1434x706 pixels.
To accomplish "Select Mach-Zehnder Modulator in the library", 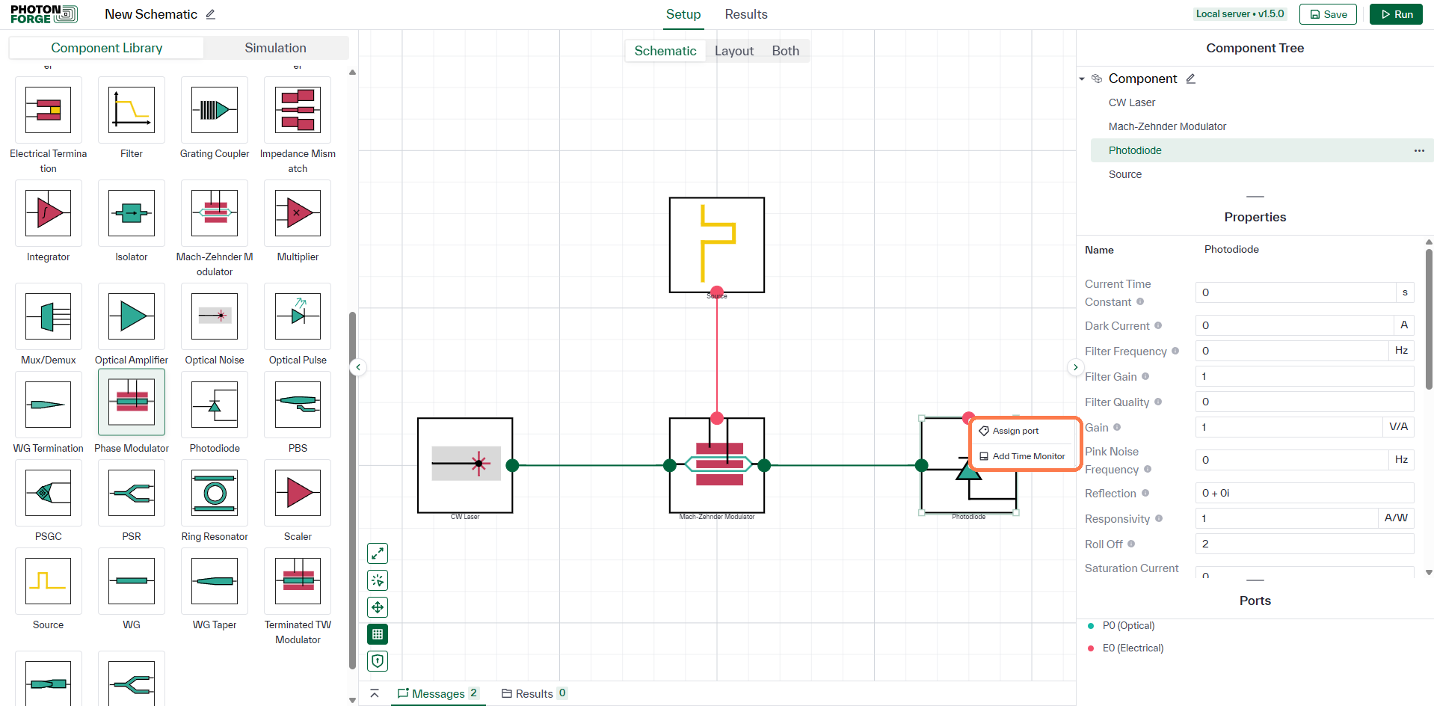I will click(x=215, y=213).
